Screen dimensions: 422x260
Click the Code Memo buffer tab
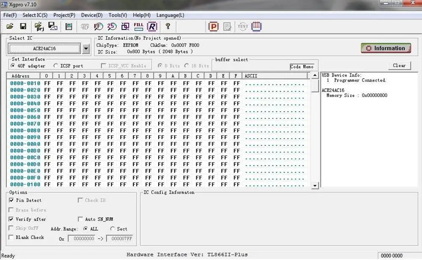(x=302, y=67)
